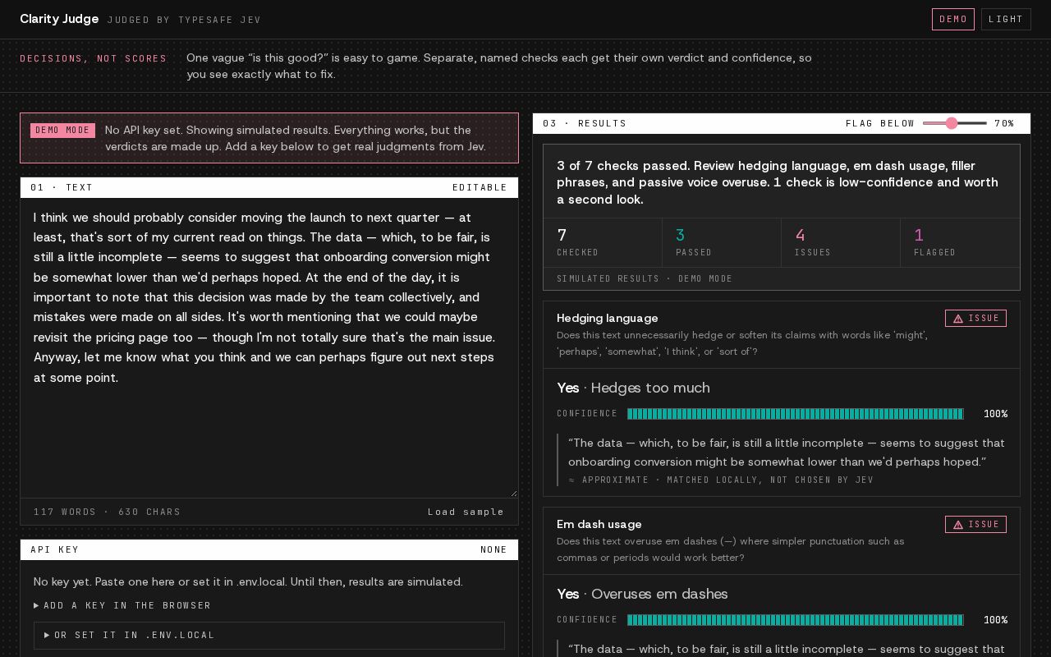The height and width of the screenshot is (657, 1051).
Task: Click the DEMO MODE badge in banner
Action: click(62, 131)
